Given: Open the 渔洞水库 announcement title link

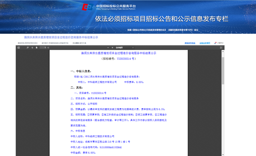Looking at the screenshot, I should pyautogui.click(x=61, y=37).
